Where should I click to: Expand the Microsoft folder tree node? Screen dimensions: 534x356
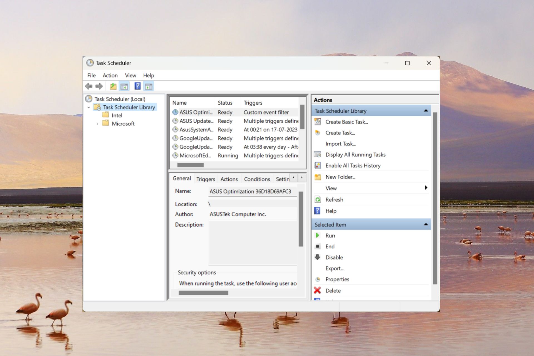pos(97,124)
